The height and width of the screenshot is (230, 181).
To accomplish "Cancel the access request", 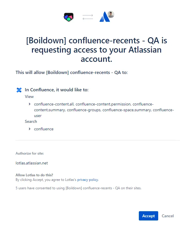I will pyautogui.click(x=168, y=216).
